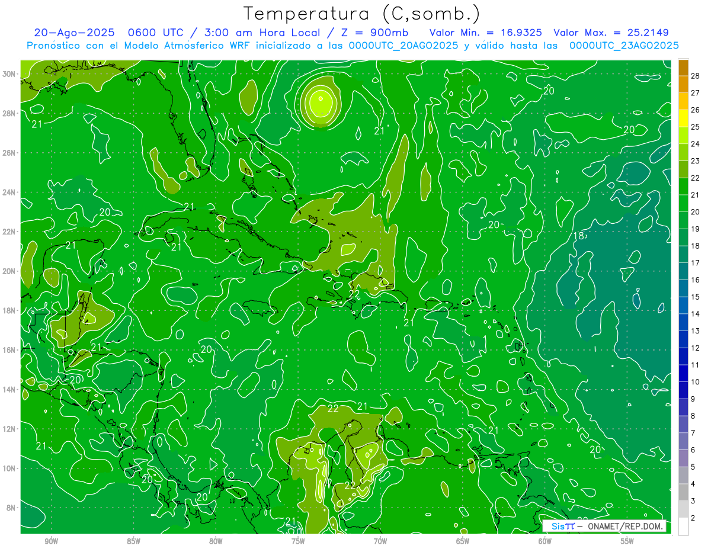Viewport: 711px width, 549px height.
Task: Click the 6 label on the color scale
Action: coord(694,450)
